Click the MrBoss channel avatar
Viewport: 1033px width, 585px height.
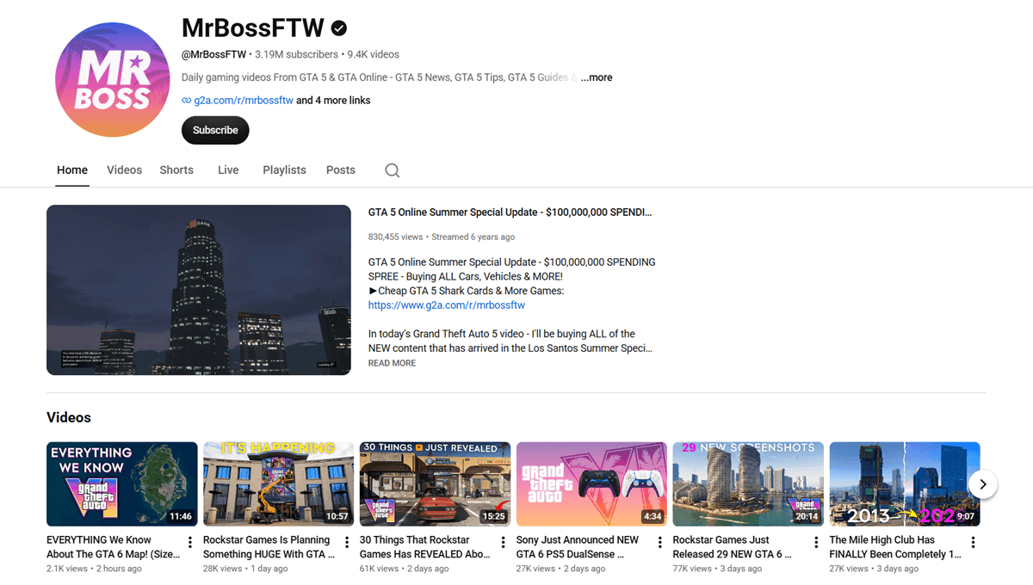click(112, 80)
